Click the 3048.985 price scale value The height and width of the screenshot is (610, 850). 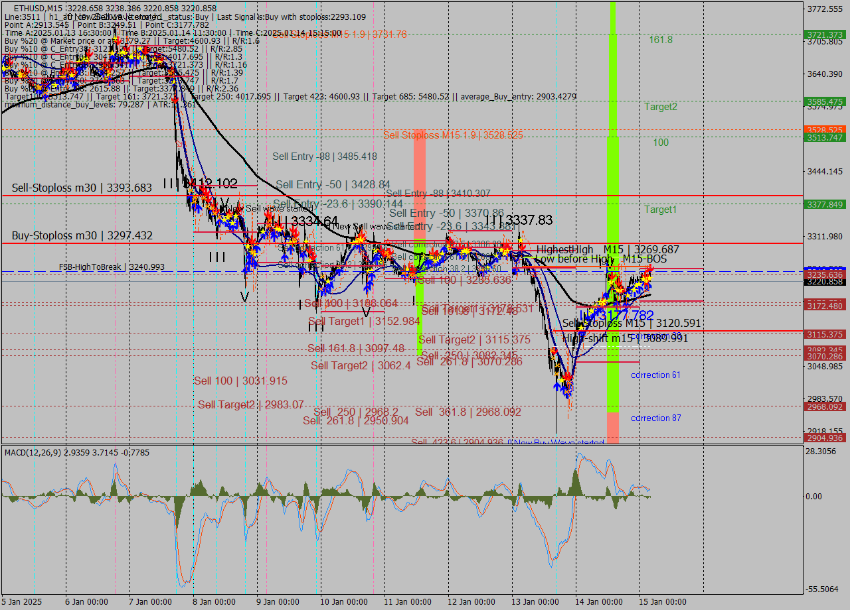click(x=825, y=366)
